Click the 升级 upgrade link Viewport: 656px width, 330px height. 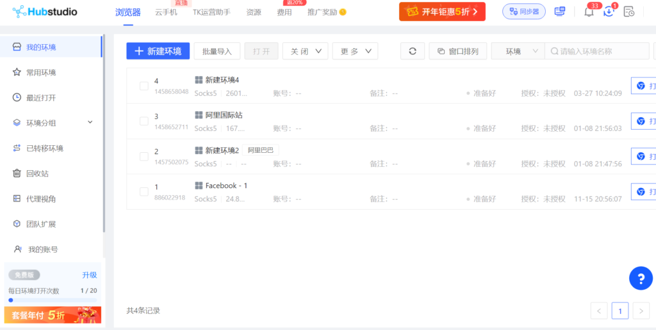pos(89,275)
